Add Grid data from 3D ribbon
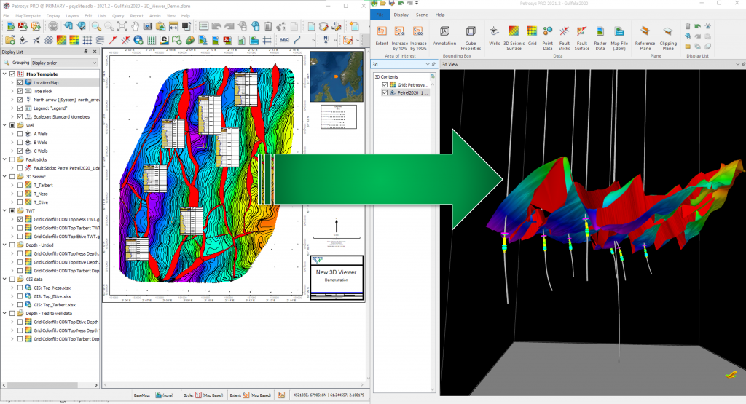The width and height of the screenshot is (746, 404). [532, 36]
